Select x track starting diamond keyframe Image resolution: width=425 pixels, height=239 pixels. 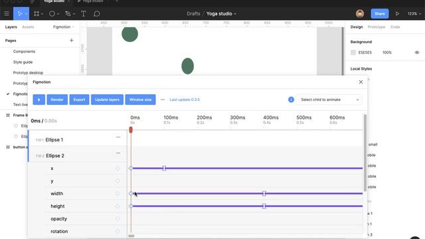point(131,168)
